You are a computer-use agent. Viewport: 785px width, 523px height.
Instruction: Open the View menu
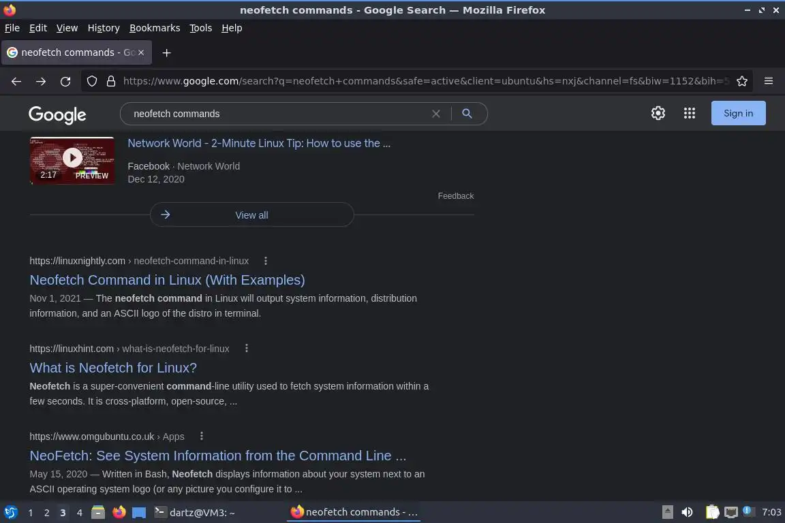click(67, 28)
